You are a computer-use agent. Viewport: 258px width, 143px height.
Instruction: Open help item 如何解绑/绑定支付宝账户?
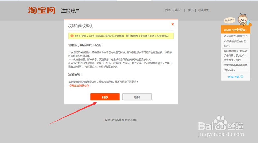[235, 44]
